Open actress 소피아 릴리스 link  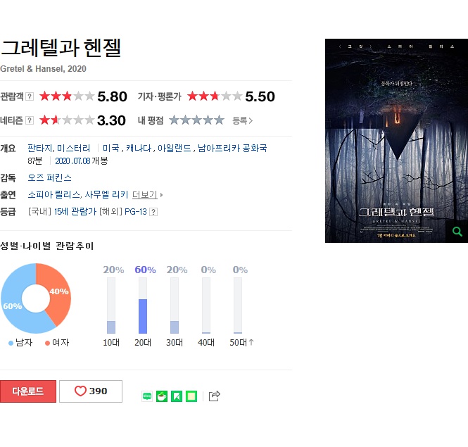point(53,195)
